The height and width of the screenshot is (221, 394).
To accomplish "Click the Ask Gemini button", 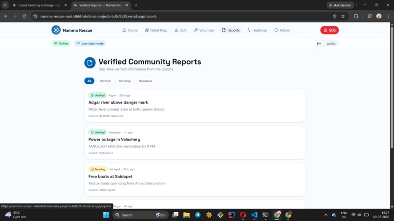I will pyautogui.click(x=340, y=5).
